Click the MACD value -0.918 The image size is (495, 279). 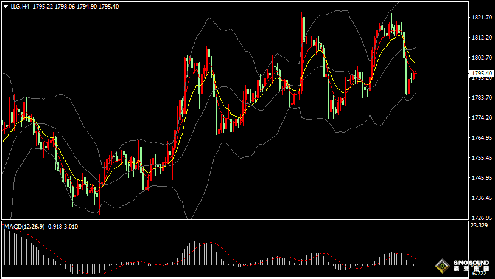55,226
